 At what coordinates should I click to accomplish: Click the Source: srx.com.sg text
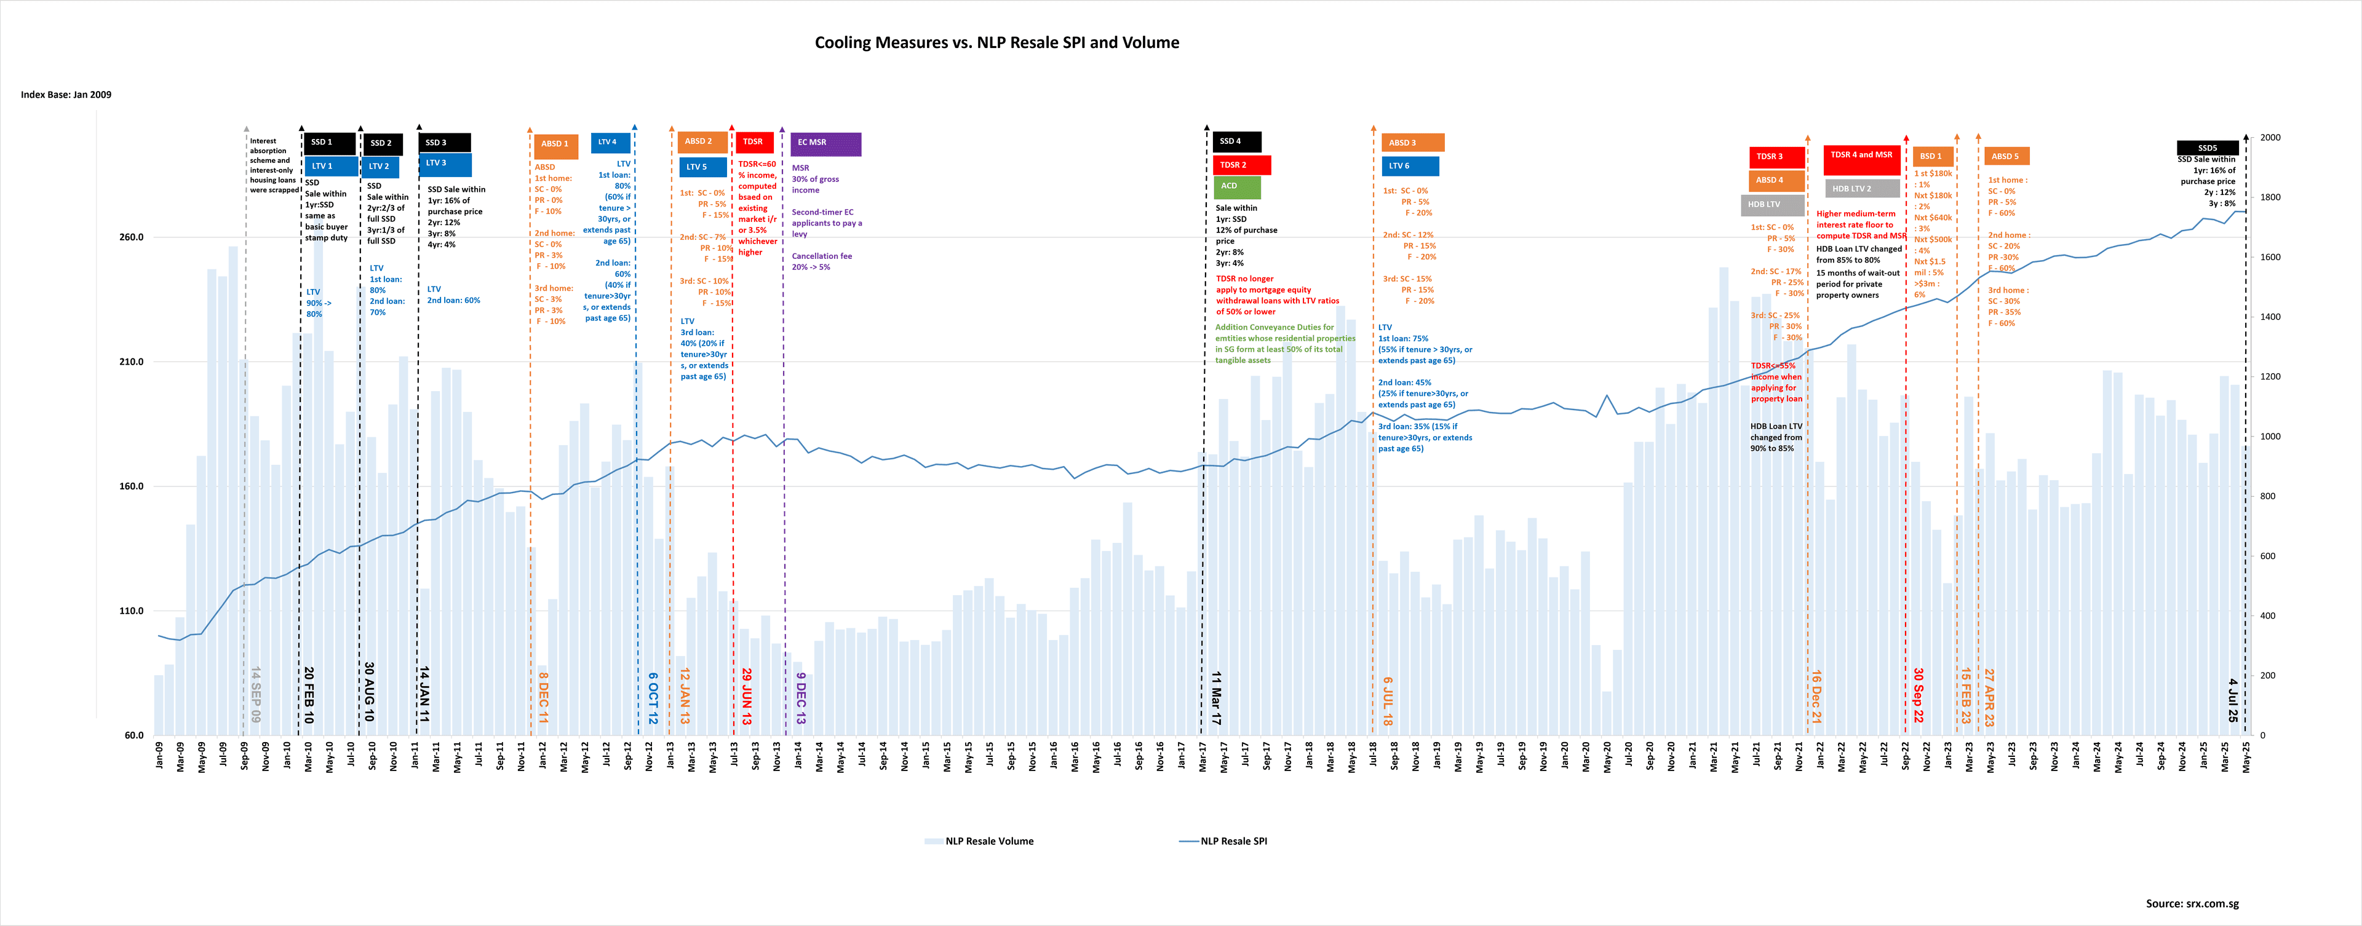tap(2192, 904)
